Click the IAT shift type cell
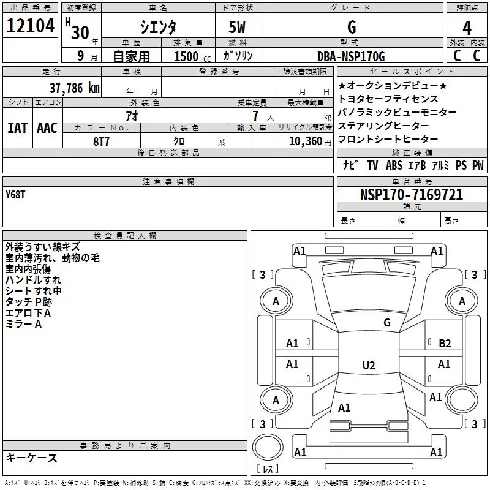 point(18,128)
